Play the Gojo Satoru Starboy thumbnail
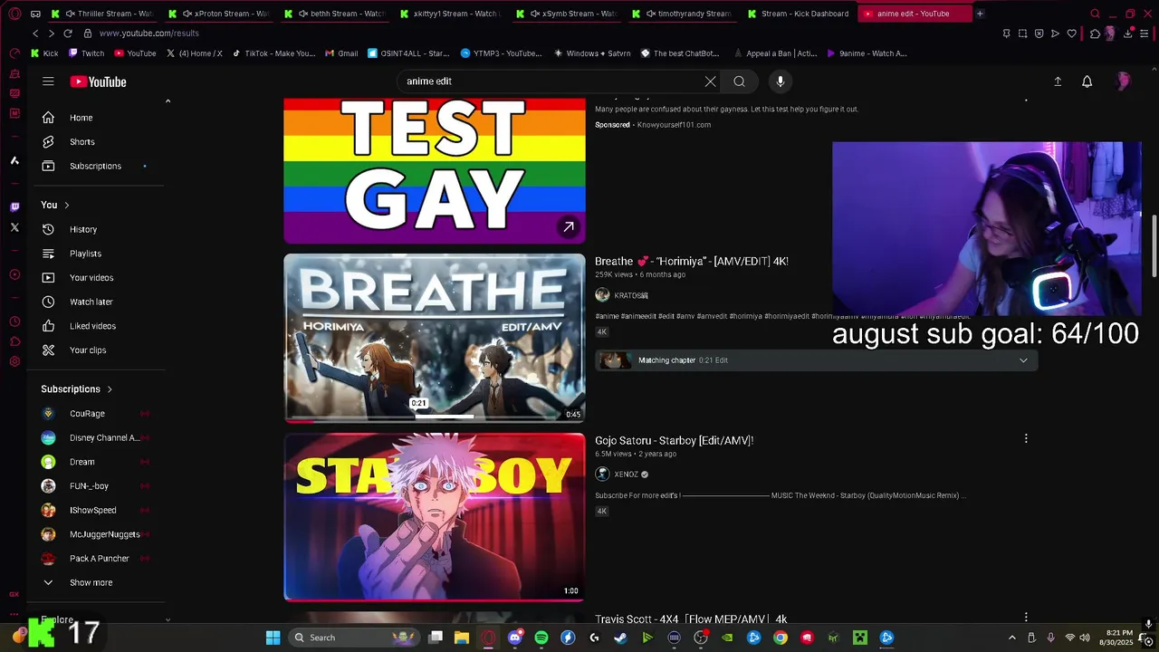 pyautogui.click(x=435, y=517)
